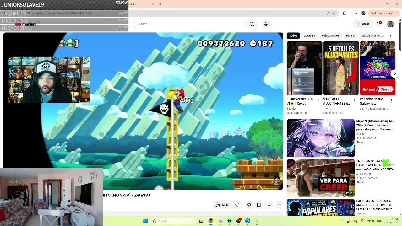Viewport: 402px width, 226px height.
Task: Open the YouTube account avatar menu
Action: pyautogui.click(x=390, y=24)
